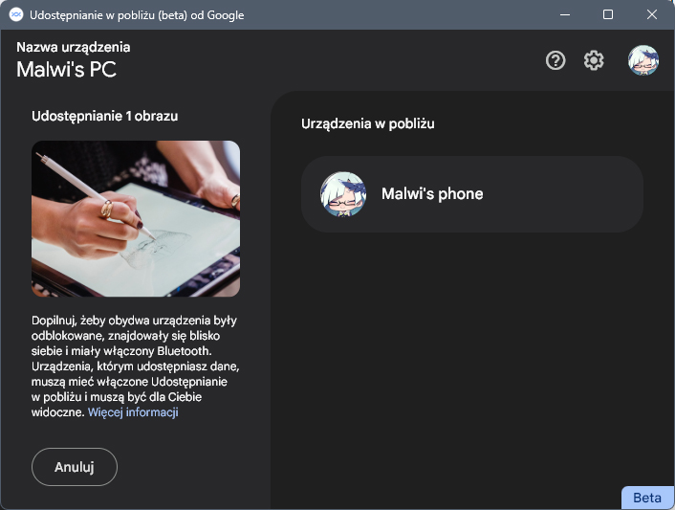Close the Udostępnianie w pobliżu window

(x=652, y=14)
